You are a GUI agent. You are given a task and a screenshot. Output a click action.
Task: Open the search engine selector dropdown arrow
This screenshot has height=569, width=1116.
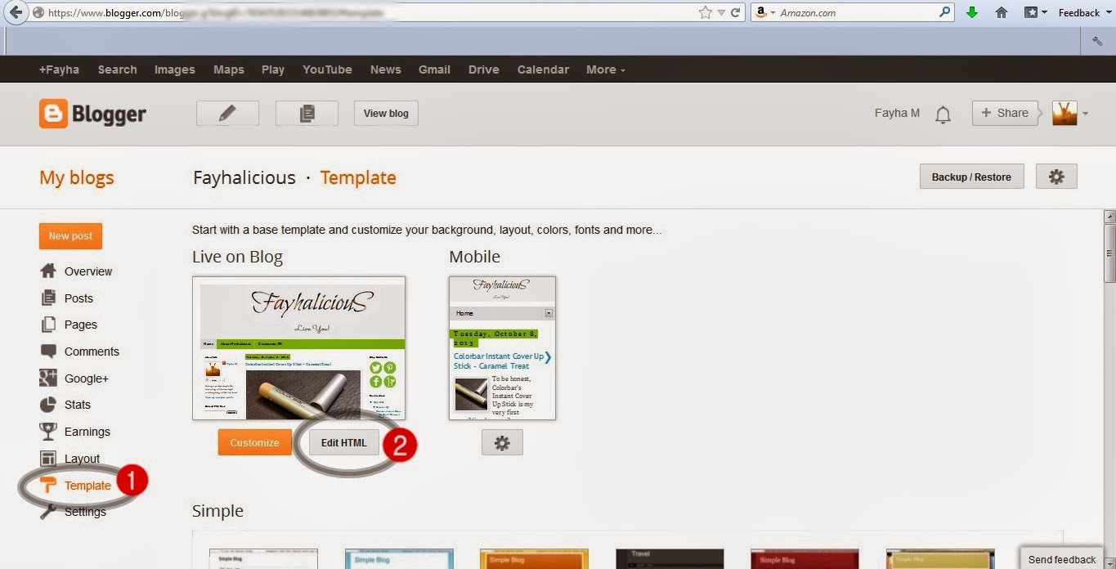(x=773, y=13)
